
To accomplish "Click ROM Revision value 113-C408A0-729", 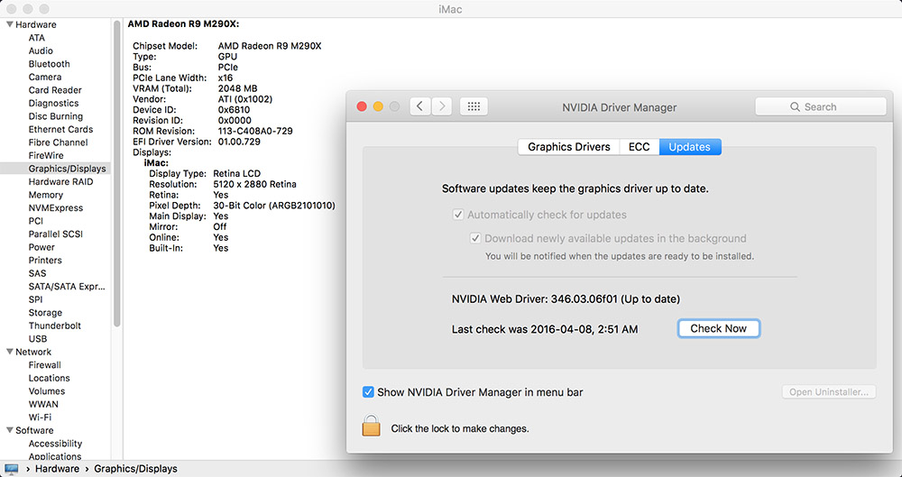I will [x=255, y=131].
